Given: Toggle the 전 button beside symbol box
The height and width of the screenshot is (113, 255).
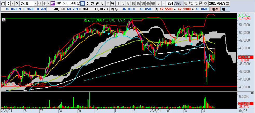Looking at the screenshot, I should [x=17, y=3].
